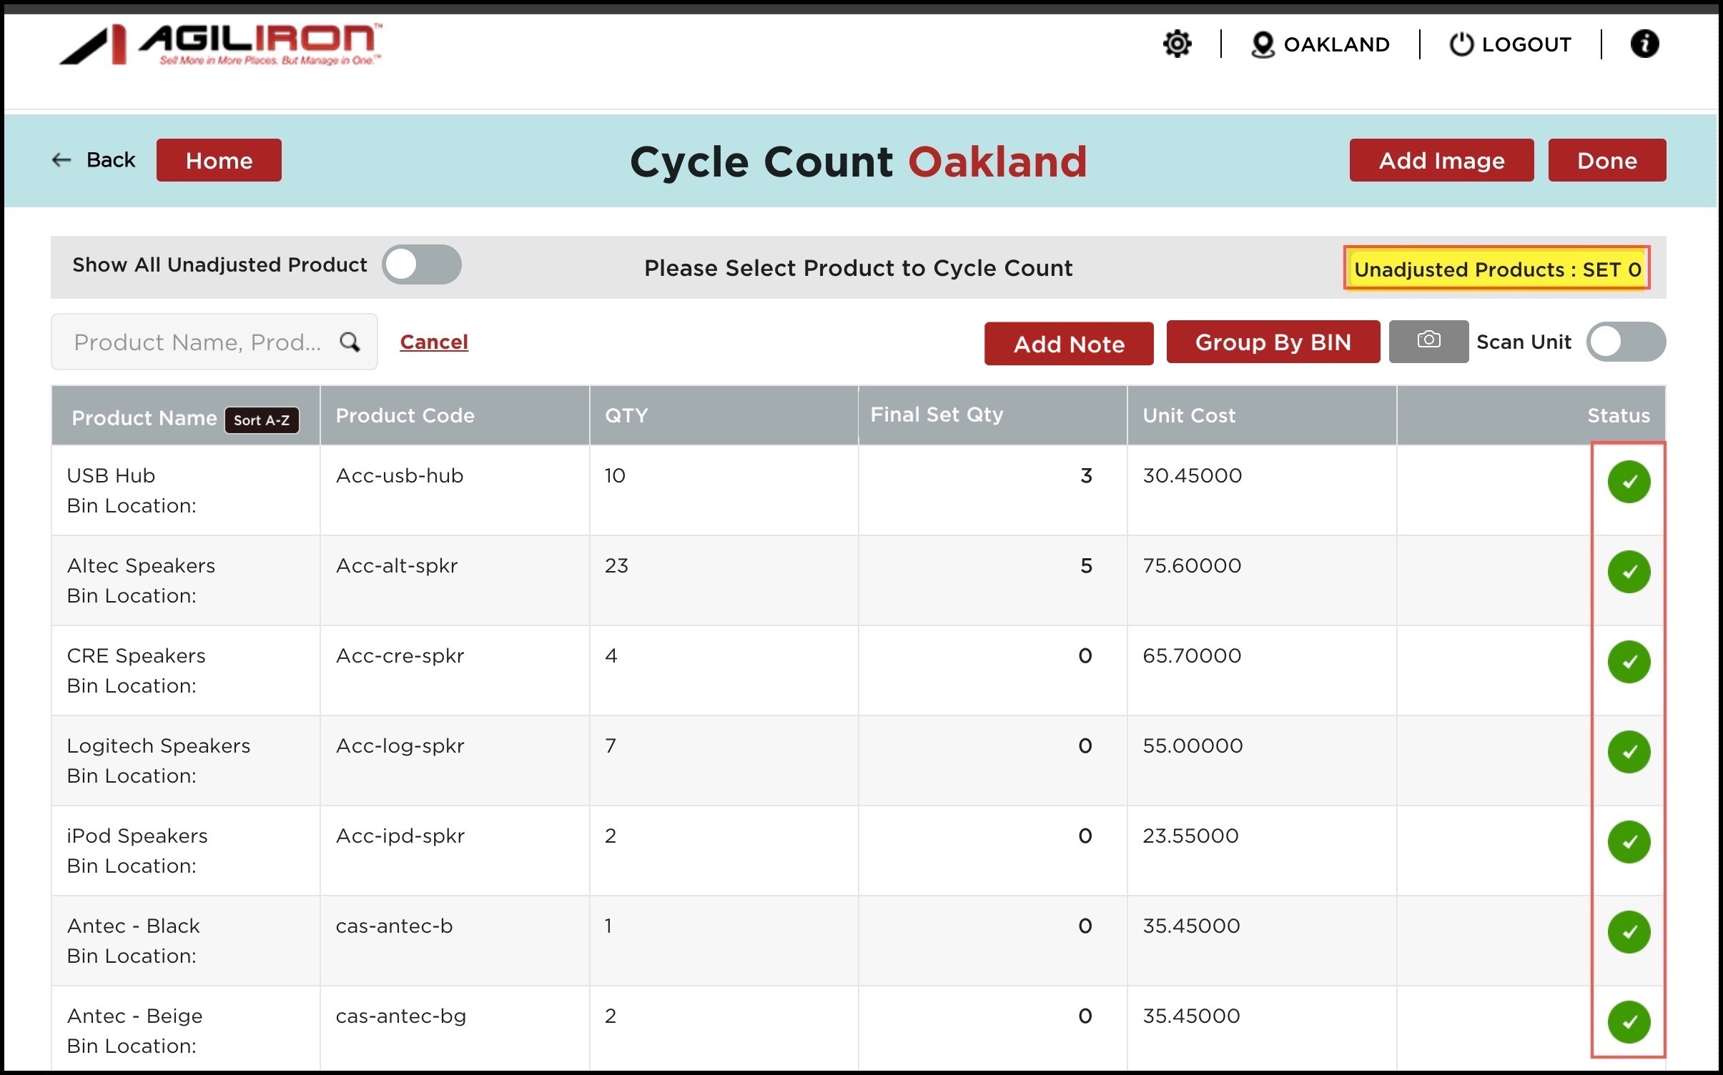Image resolution: width=1723 pixels, height=1075 pixels.
Task: Open the info icon in header
Action: point(1644,44)
